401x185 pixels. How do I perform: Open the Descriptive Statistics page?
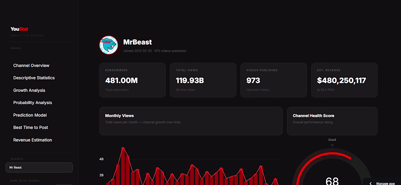click(34, 78)
